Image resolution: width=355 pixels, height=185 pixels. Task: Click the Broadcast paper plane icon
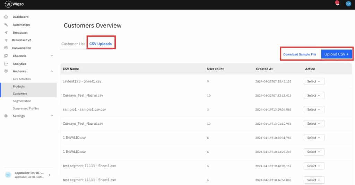coord(6,33)
